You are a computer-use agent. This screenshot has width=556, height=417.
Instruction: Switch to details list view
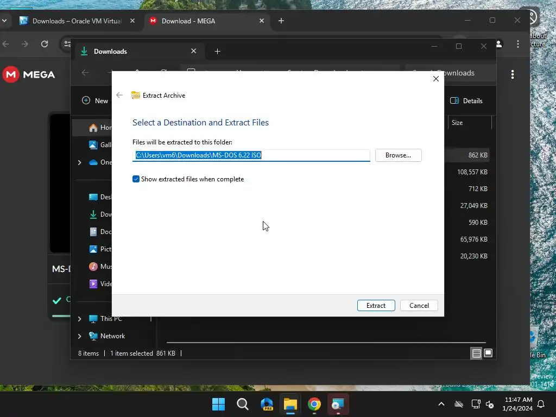[x=476, y=353]
